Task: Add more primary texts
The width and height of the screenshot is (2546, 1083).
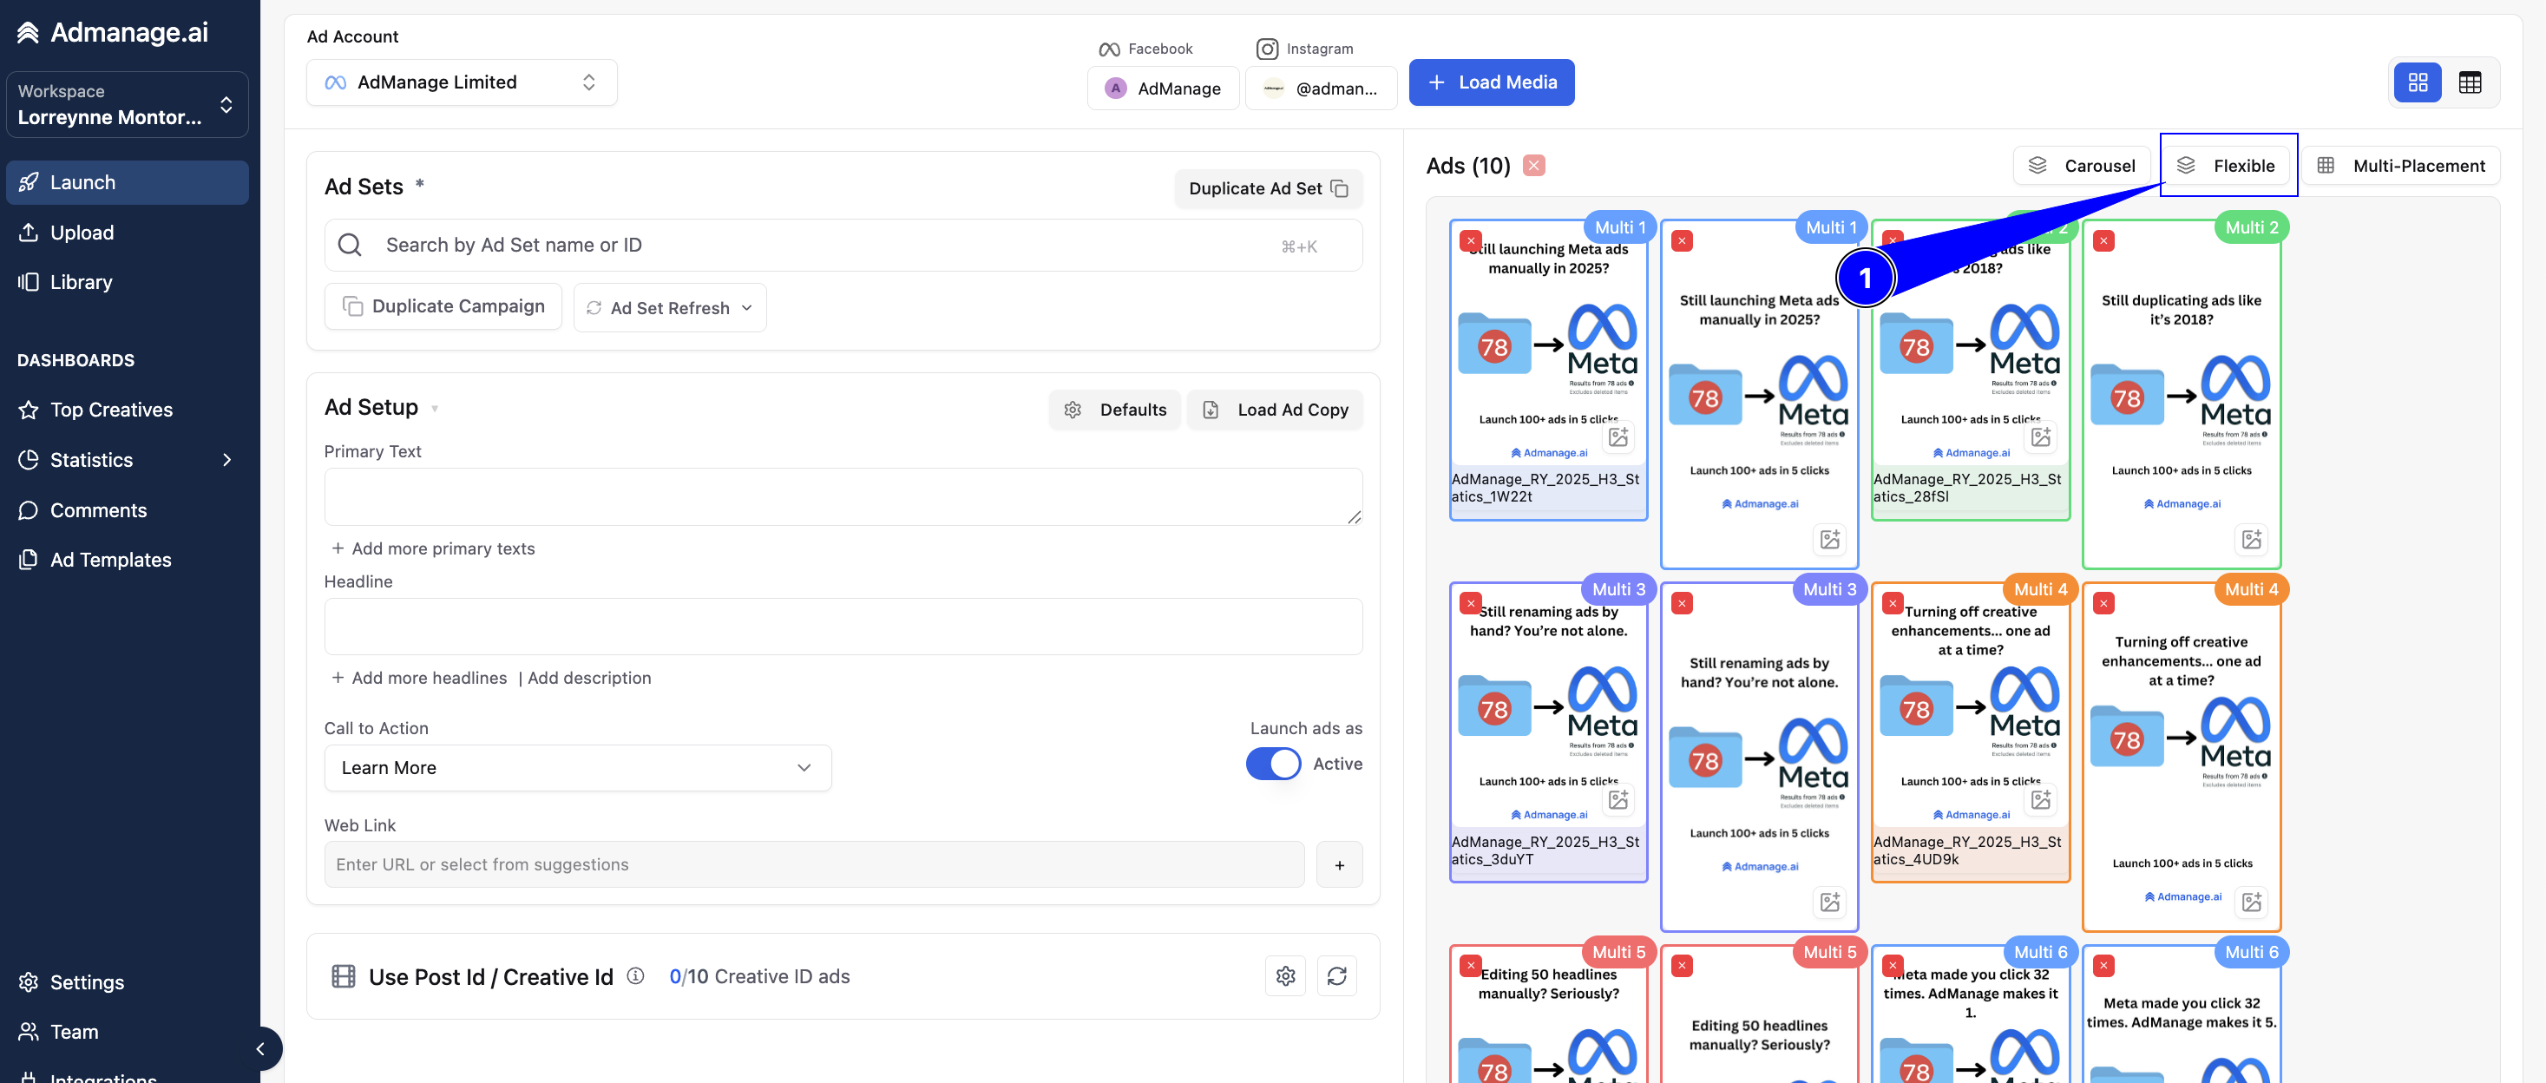Action: [433, 548]
